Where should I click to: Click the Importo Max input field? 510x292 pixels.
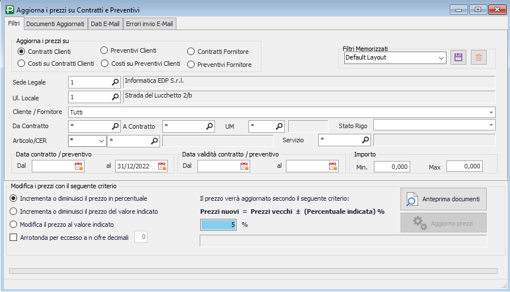464,167
